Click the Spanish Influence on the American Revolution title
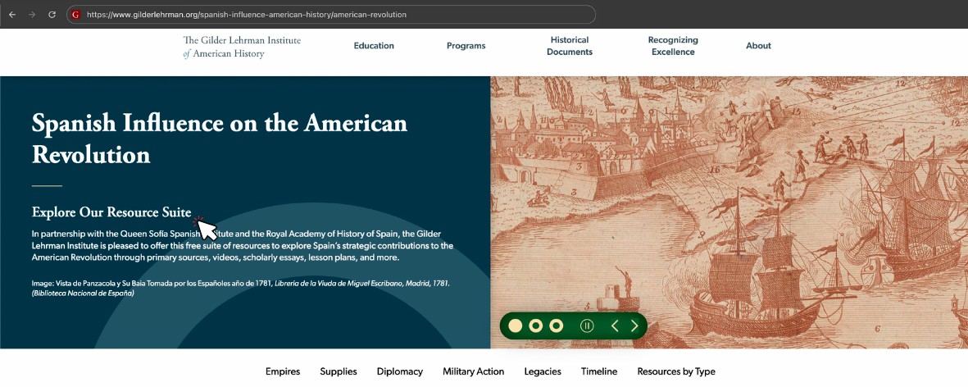This screenshot has height=387, width=968. (x=220, y=139)
